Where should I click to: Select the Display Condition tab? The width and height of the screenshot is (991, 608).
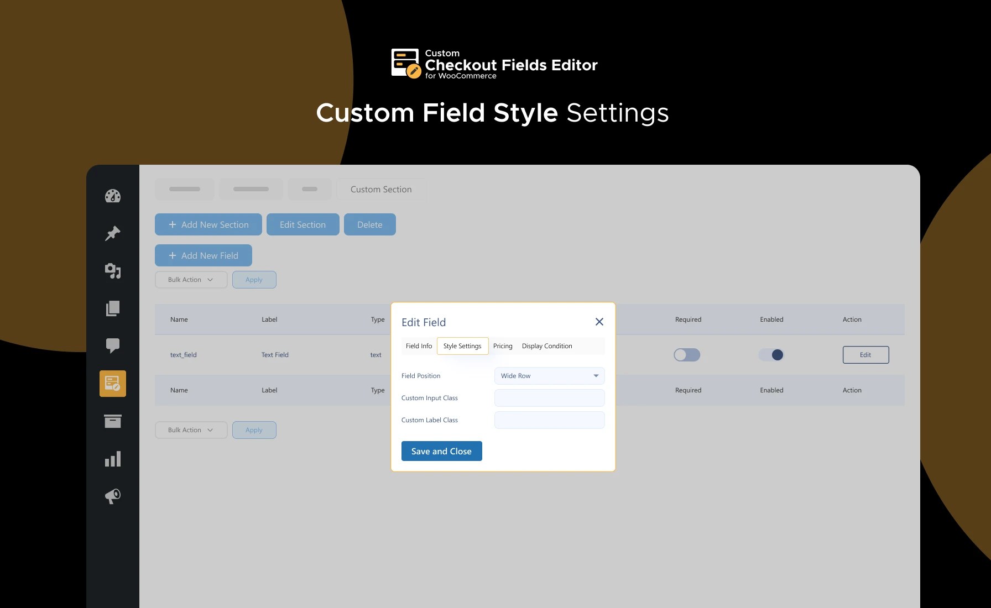[x=547, y=345]
